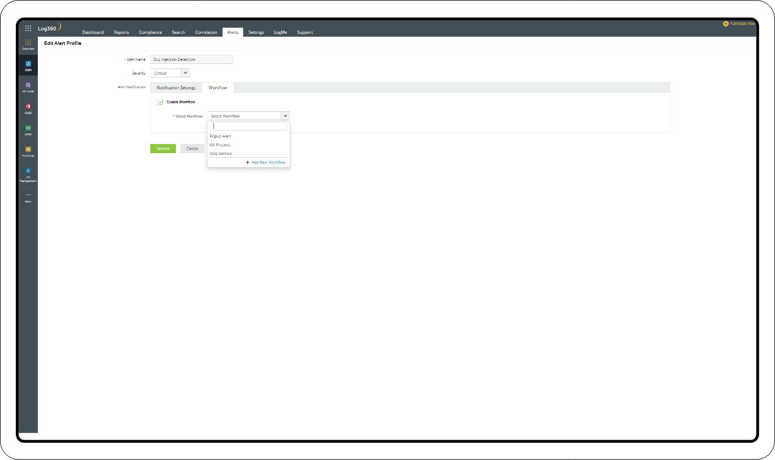775x460 pixels.
Task: Uncheck the Enable Workflow checkbox
Action: tap(160, 102)
